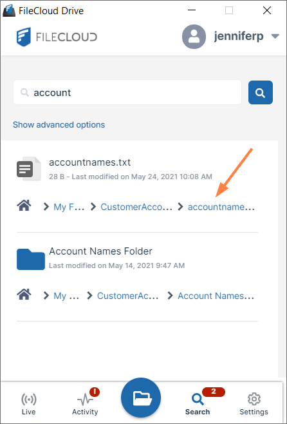This screenshot has height=424, width=287.
Task: Click the blue search magnifier button
Action: pyautogui.click(x=260, y=93)
